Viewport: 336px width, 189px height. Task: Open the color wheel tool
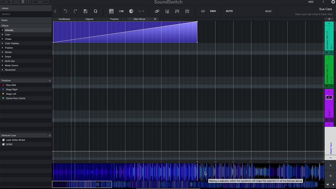131,11
